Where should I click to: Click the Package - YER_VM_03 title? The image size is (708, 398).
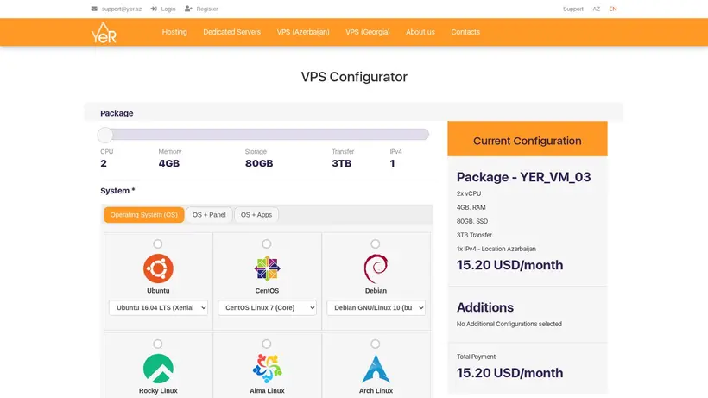pyautogui.click(x=523, y=177)
